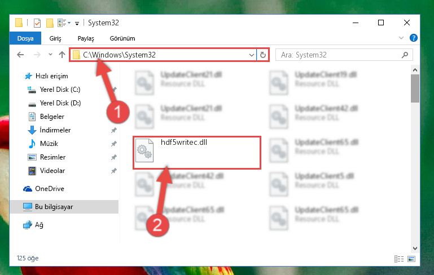Image resolution: width=434 pixels, height=275 pixels.
Task: Click the Back navigation arrow
Action: point(20,55)
